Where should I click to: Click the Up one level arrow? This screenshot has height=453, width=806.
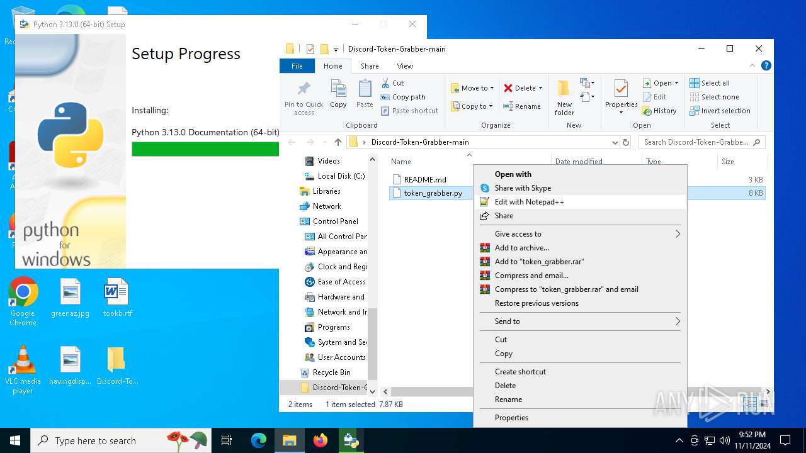pos(338,142)
